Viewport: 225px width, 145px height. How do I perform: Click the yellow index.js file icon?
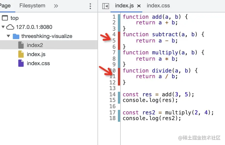(x=21, y=54)
